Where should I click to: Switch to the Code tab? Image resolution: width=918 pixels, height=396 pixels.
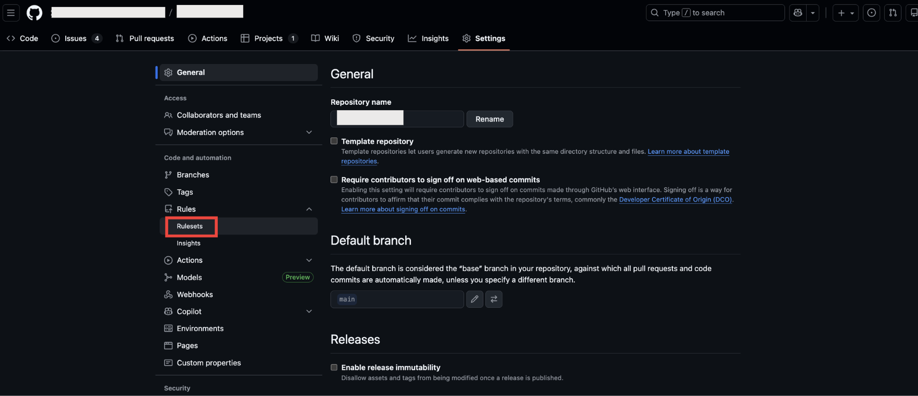click(22, 38)
